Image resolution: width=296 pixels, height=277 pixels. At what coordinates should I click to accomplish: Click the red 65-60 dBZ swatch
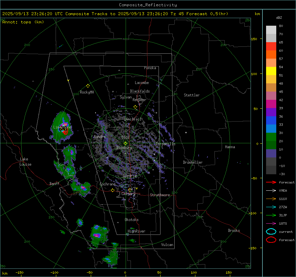[271, 46]
